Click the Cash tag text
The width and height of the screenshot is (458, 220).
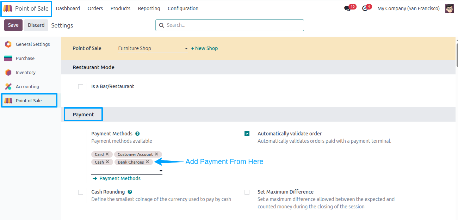click(x=99, y=162)
